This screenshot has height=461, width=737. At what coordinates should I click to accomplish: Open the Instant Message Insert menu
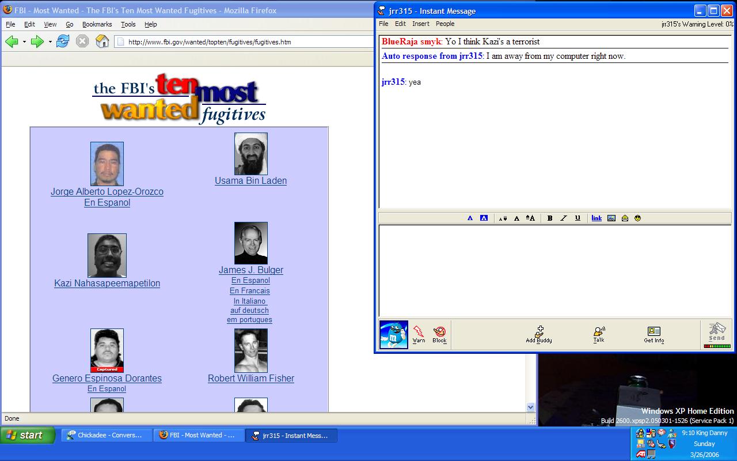click(x=421, y=24)
